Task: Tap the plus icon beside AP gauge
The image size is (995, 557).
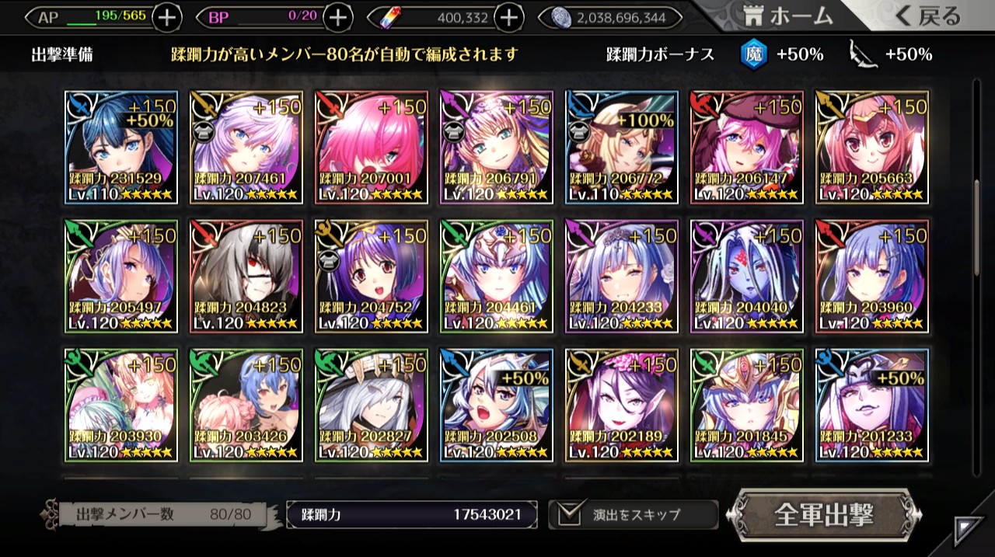Action: tap(167, 17)
